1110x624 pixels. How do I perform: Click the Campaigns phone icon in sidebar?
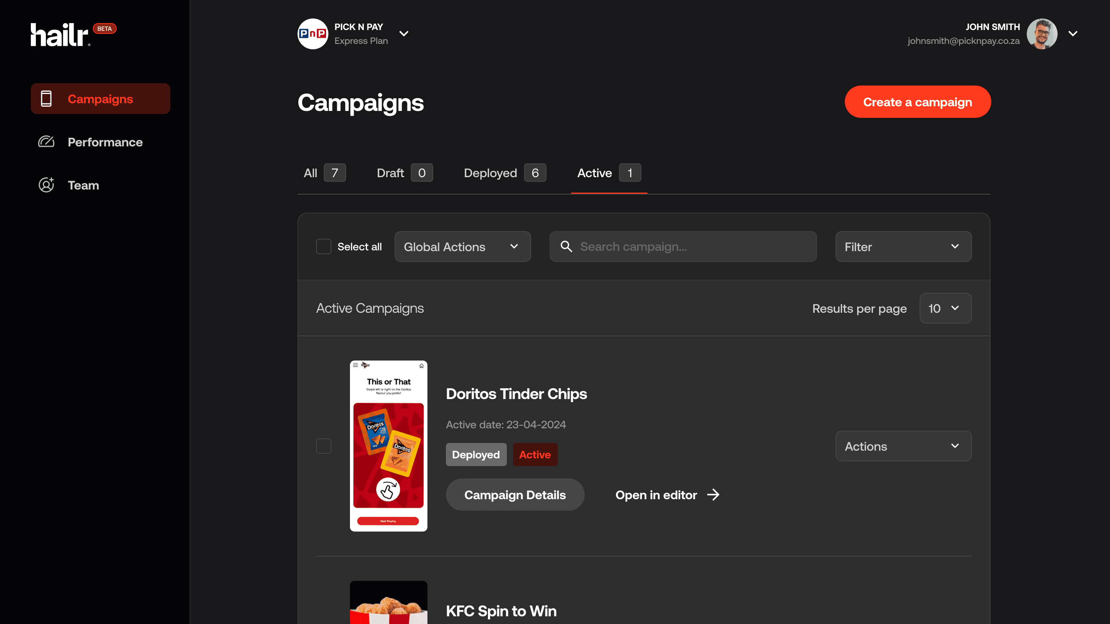(x=46, y=99)
